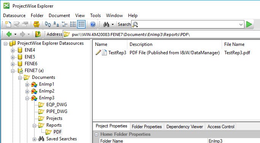Select the EnImp1 project icon

pos(34,85)
